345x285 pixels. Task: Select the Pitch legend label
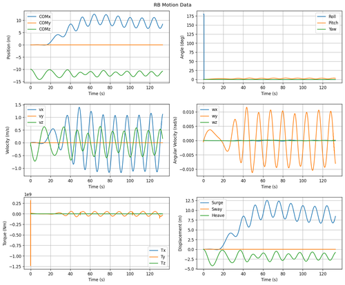click(333, 23)
